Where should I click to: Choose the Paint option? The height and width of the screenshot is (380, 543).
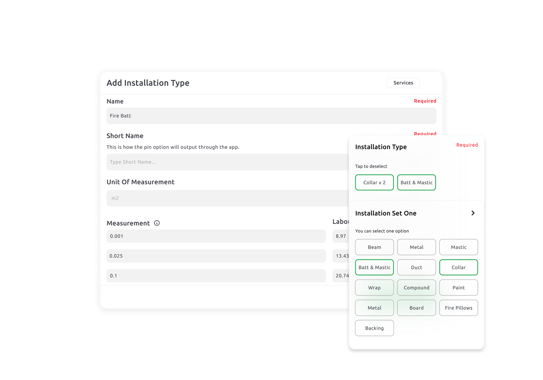[x=459, y=287]
